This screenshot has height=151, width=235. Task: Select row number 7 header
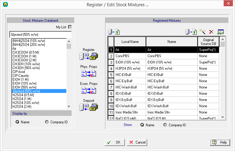[111, 87]
